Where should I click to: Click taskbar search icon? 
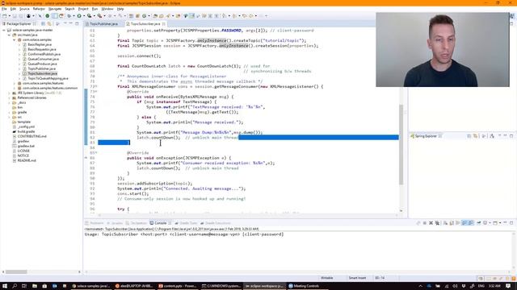coord(15,286)
